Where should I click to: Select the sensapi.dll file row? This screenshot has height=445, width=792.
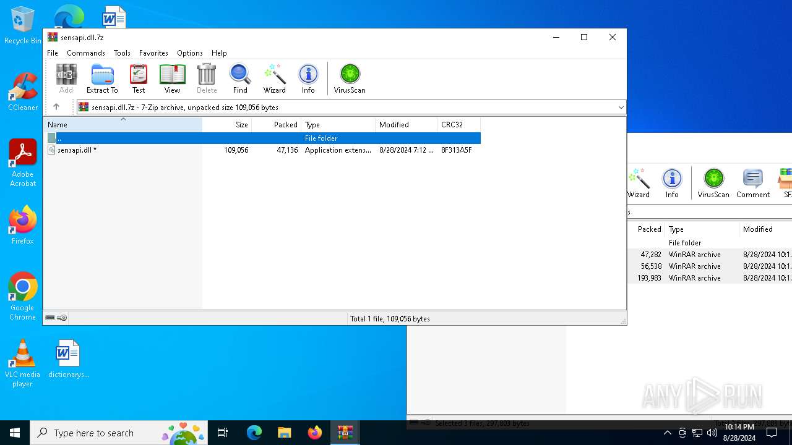[x=262, y=150]
